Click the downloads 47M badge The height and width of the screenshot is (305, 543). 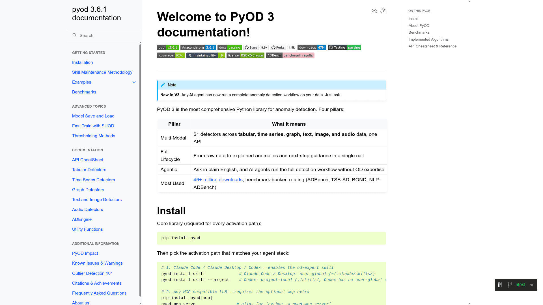click(312, 47)
